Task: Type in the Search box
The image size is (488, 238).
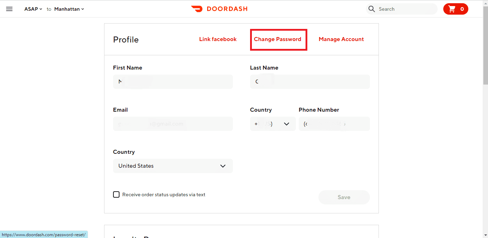Action: pyautogui.click(x=406, y=9)
